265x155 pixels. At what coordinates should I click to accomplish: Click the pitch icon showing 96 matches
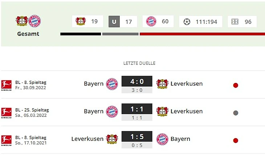click(235, 22)
